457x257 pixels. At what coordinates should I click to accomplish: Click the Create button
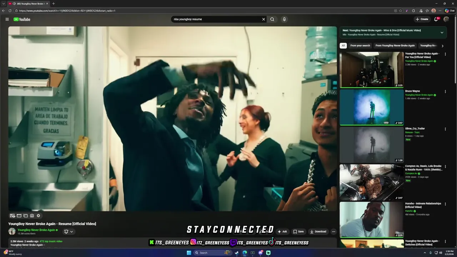(422, 19)
